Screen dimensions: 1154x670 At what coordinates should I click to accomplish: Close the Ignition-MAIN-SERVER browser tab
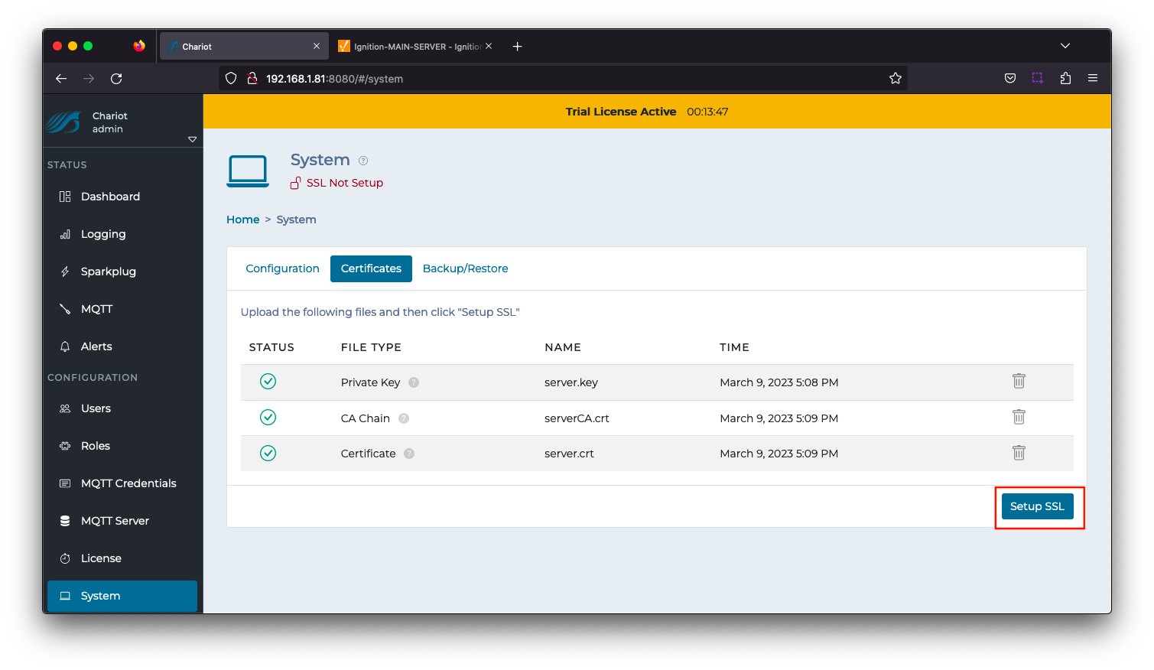489,46
